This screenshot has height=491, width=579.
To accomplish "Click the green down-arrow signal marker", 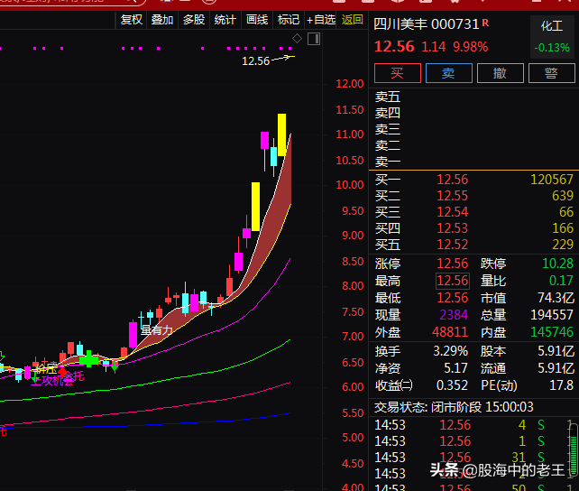I will (115, 366).
